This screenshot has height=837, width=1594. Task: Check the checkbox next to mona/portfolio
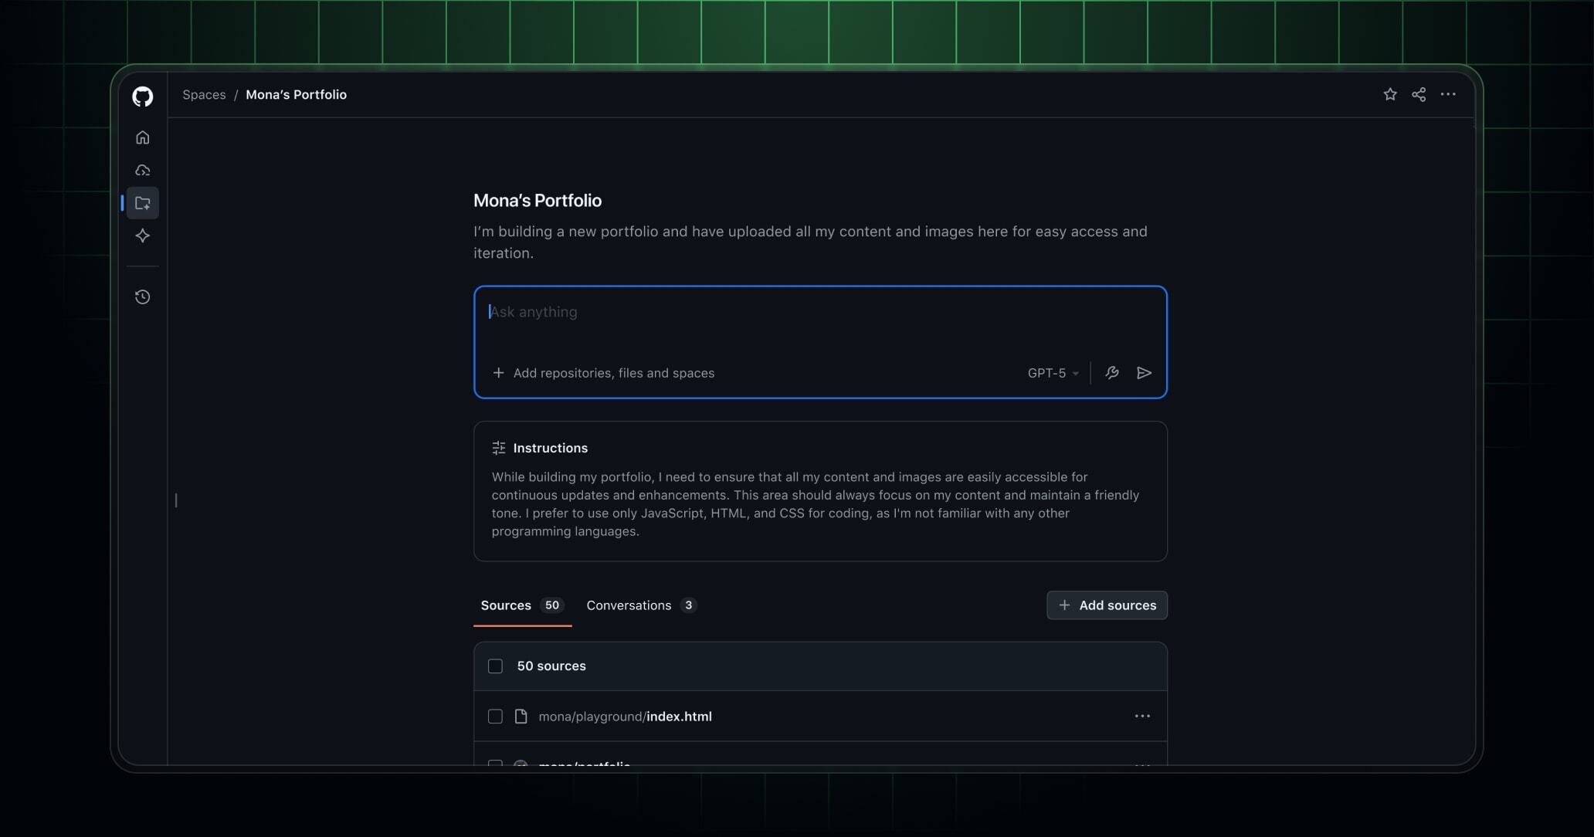pos(495,764)
